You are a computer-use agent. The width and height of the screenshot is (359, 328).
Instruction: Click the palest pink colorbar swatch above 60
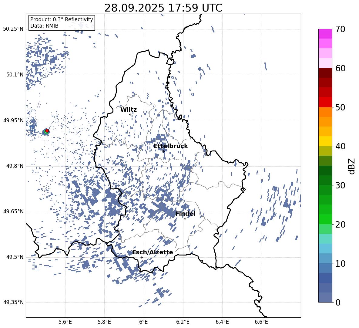325,63
